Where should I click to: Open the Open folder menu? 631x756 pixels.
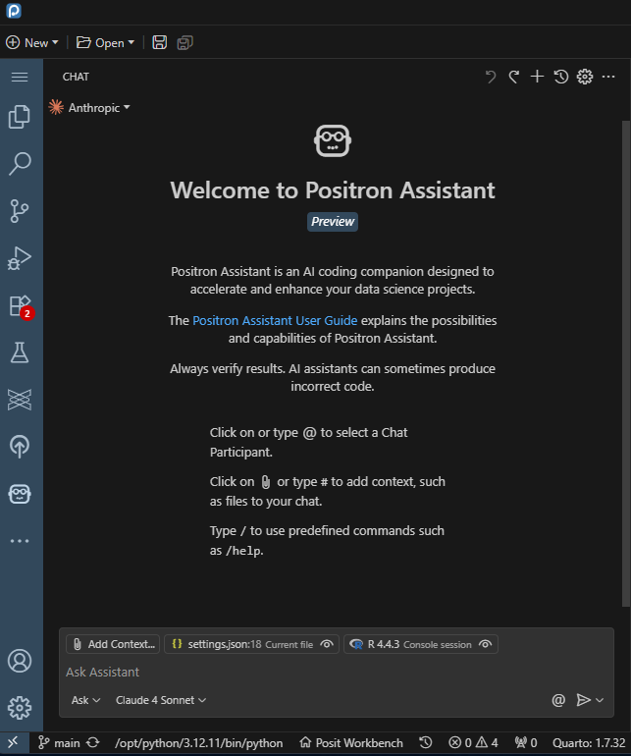(101, 42)
